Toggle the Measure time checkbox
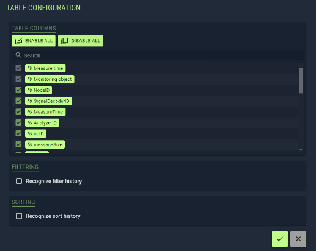 [18, 68]
